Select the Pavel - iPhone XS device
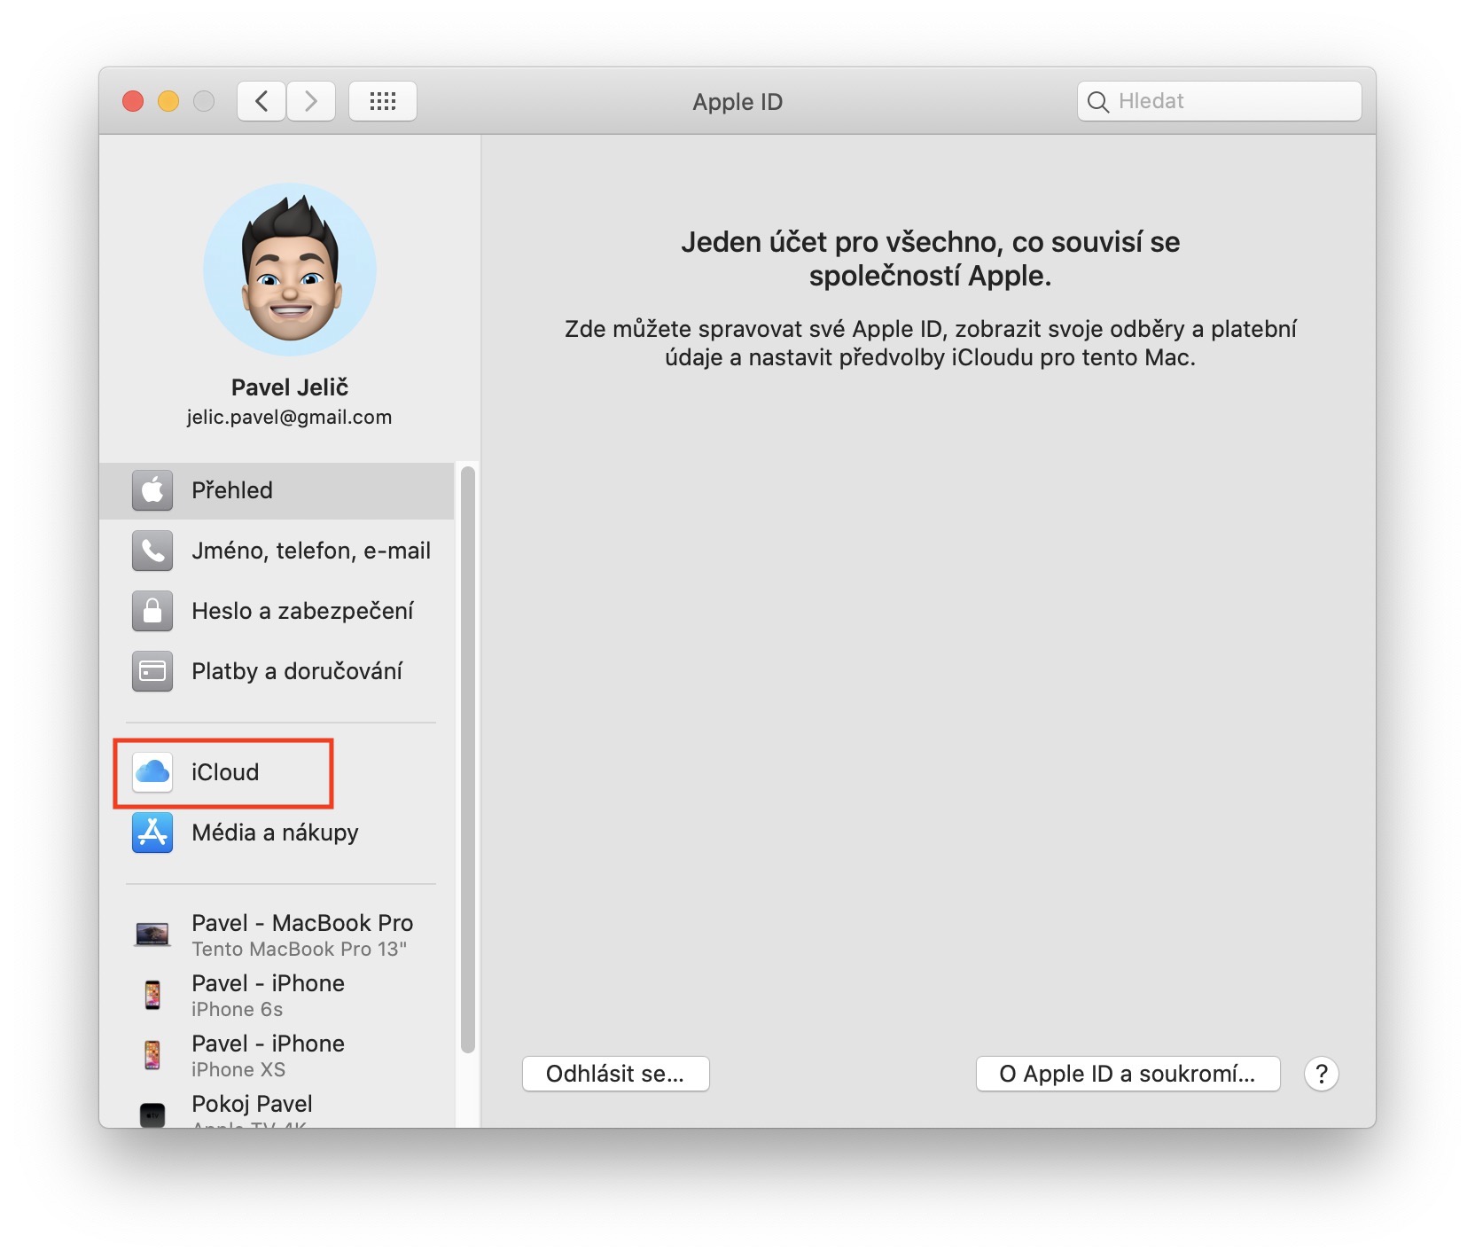The image size is (1475, 1259). point(277,1055)
